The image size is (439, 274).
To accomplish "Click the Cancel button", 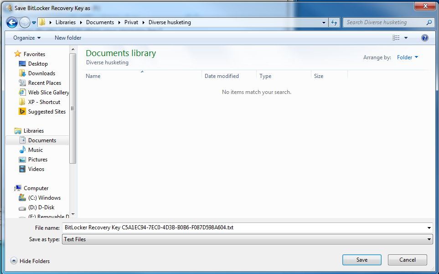I will click(407, 260).
